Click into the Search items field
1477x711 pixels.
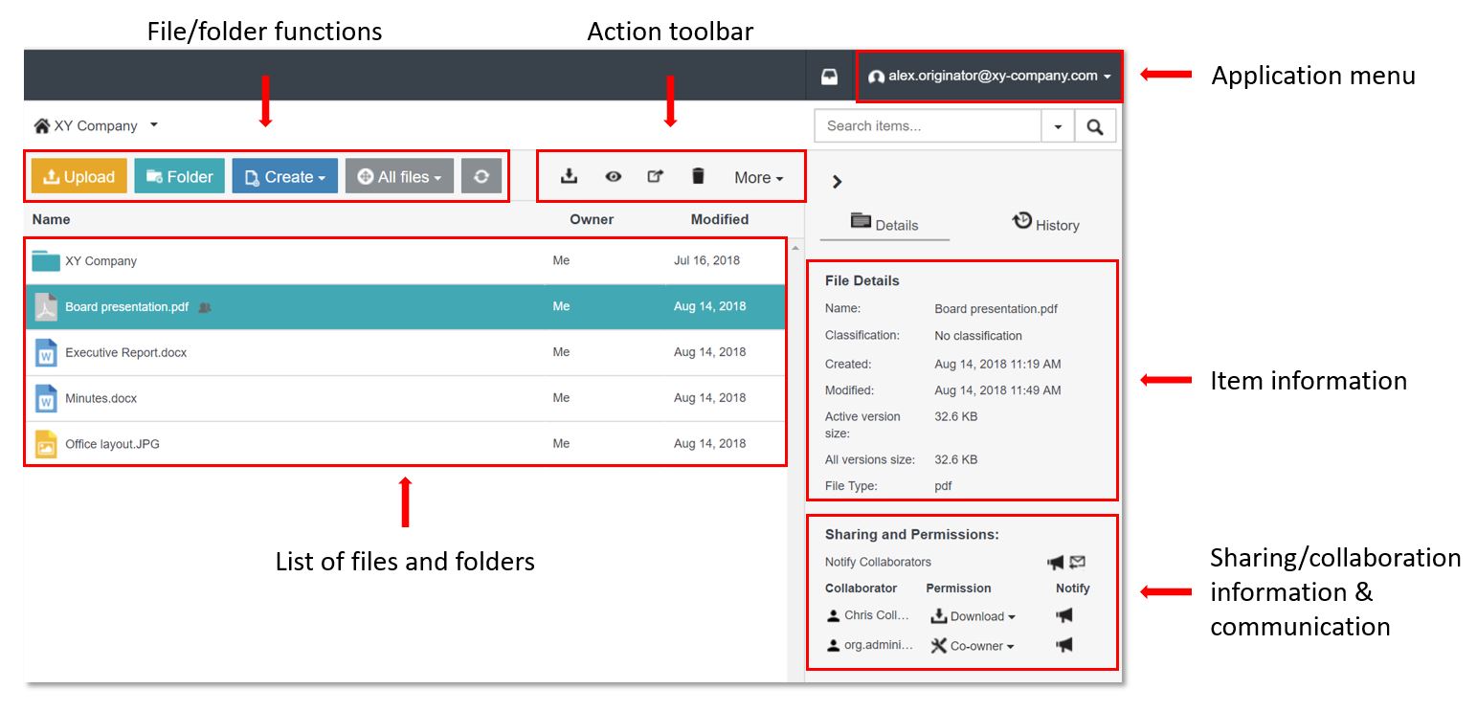tap(928, 125)
